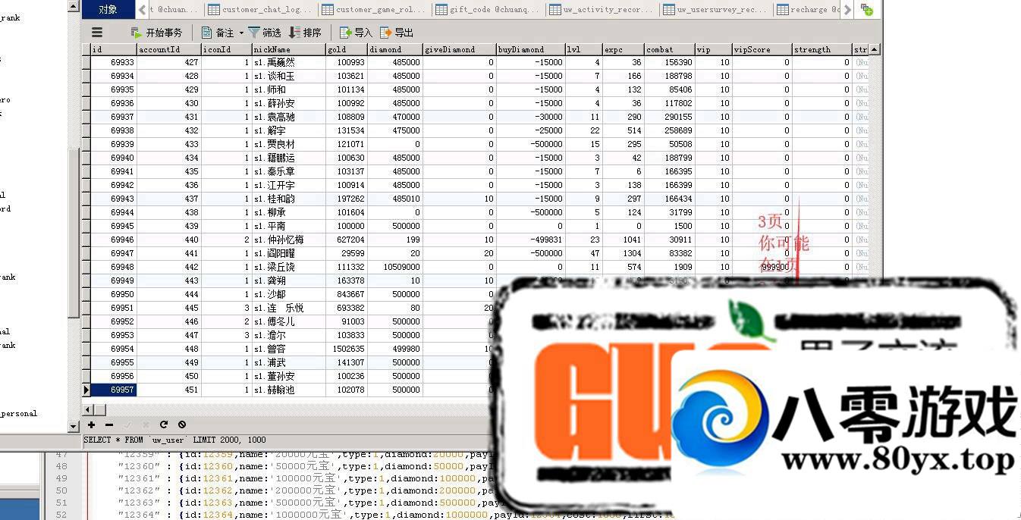Click the 导入 import icon
The width and height of the screenshot is (1021, 520).
(345, 33)
